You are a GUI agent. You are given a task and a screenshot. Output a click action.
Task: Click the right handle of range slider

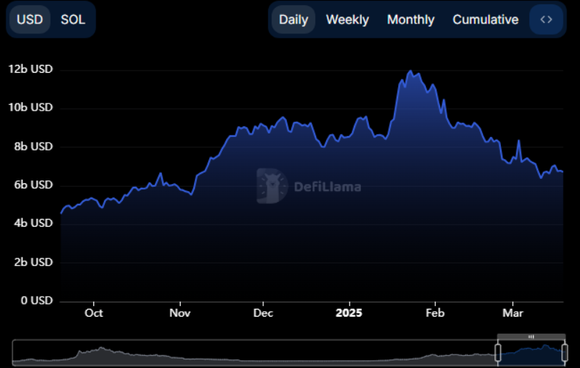click(x=564, y=352)
